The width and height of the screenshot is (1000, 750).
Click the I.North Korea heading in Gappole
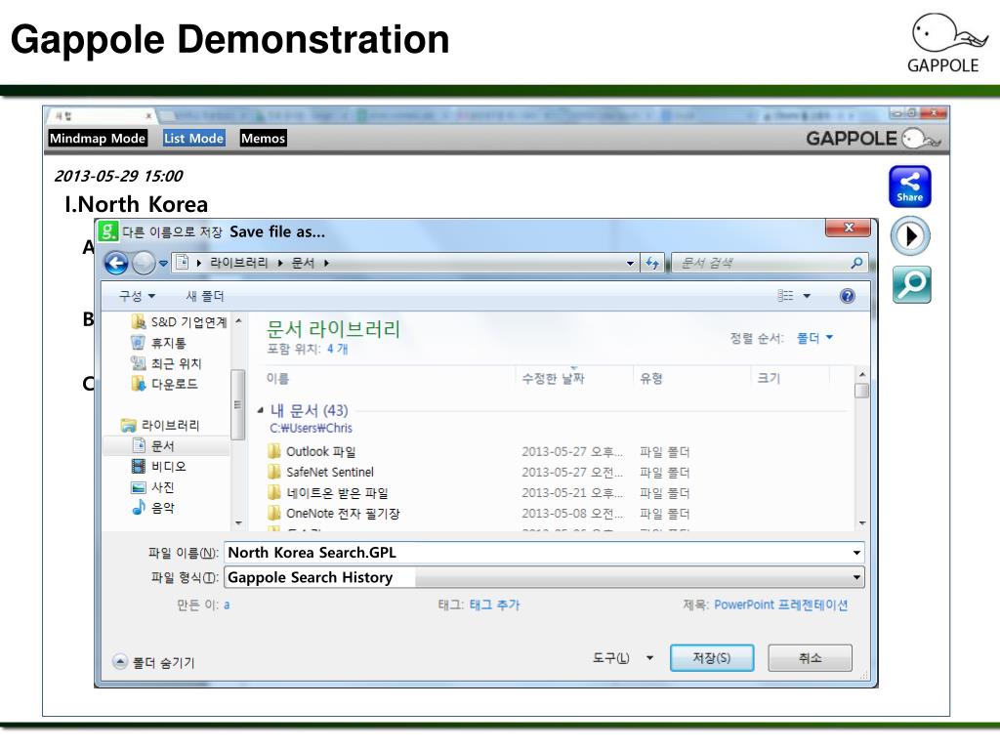137,204
